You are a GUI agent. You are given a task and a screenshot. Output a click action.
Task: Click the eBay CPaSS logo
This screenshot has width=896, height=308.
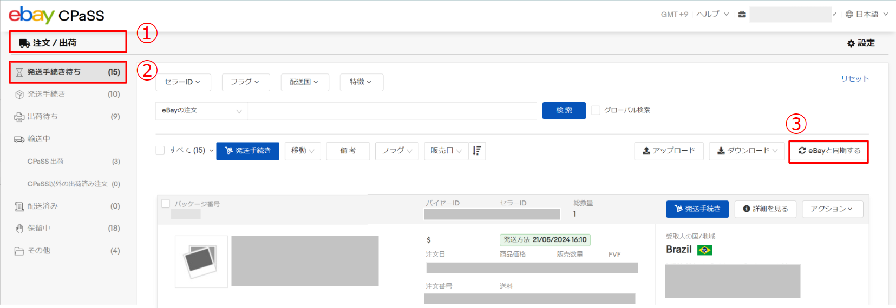point(56,15)
